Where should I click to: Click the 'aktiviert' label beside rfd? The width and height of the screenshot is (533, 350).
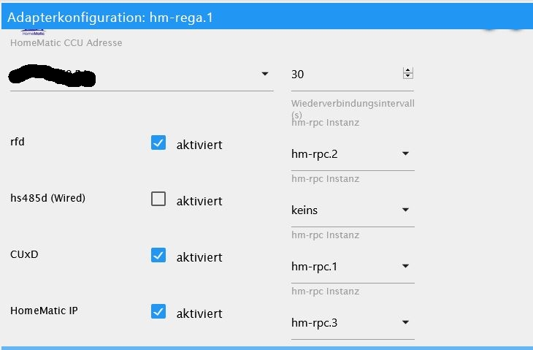pyautogui.click(x=199, y=145)
